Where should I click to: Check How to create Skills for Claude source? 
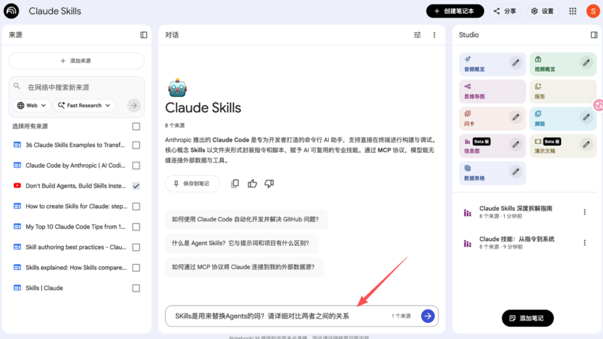click(x=136, y=206)
